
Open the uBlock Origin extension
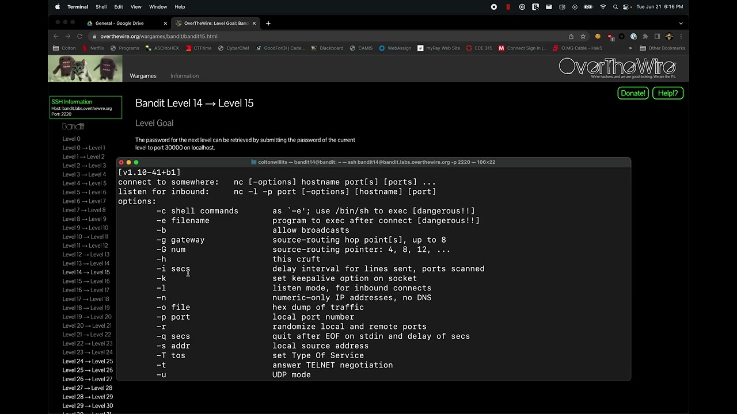click(x=610, y=36)
